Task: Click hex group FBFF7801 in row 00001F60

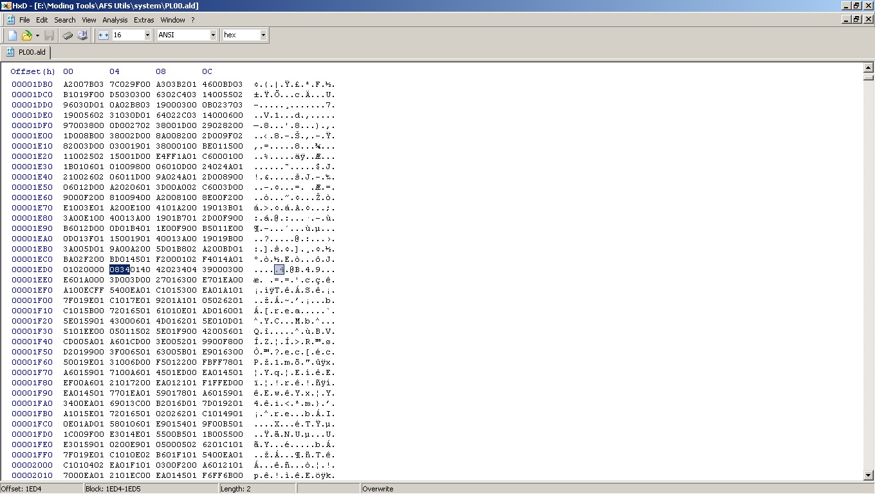Action: [223, 362]
